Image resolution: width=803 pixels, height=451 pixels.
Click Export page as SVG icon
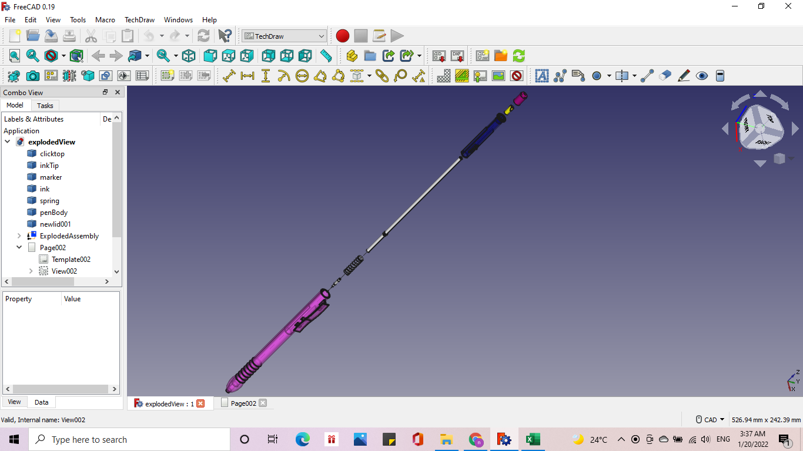tap(439, 56)
